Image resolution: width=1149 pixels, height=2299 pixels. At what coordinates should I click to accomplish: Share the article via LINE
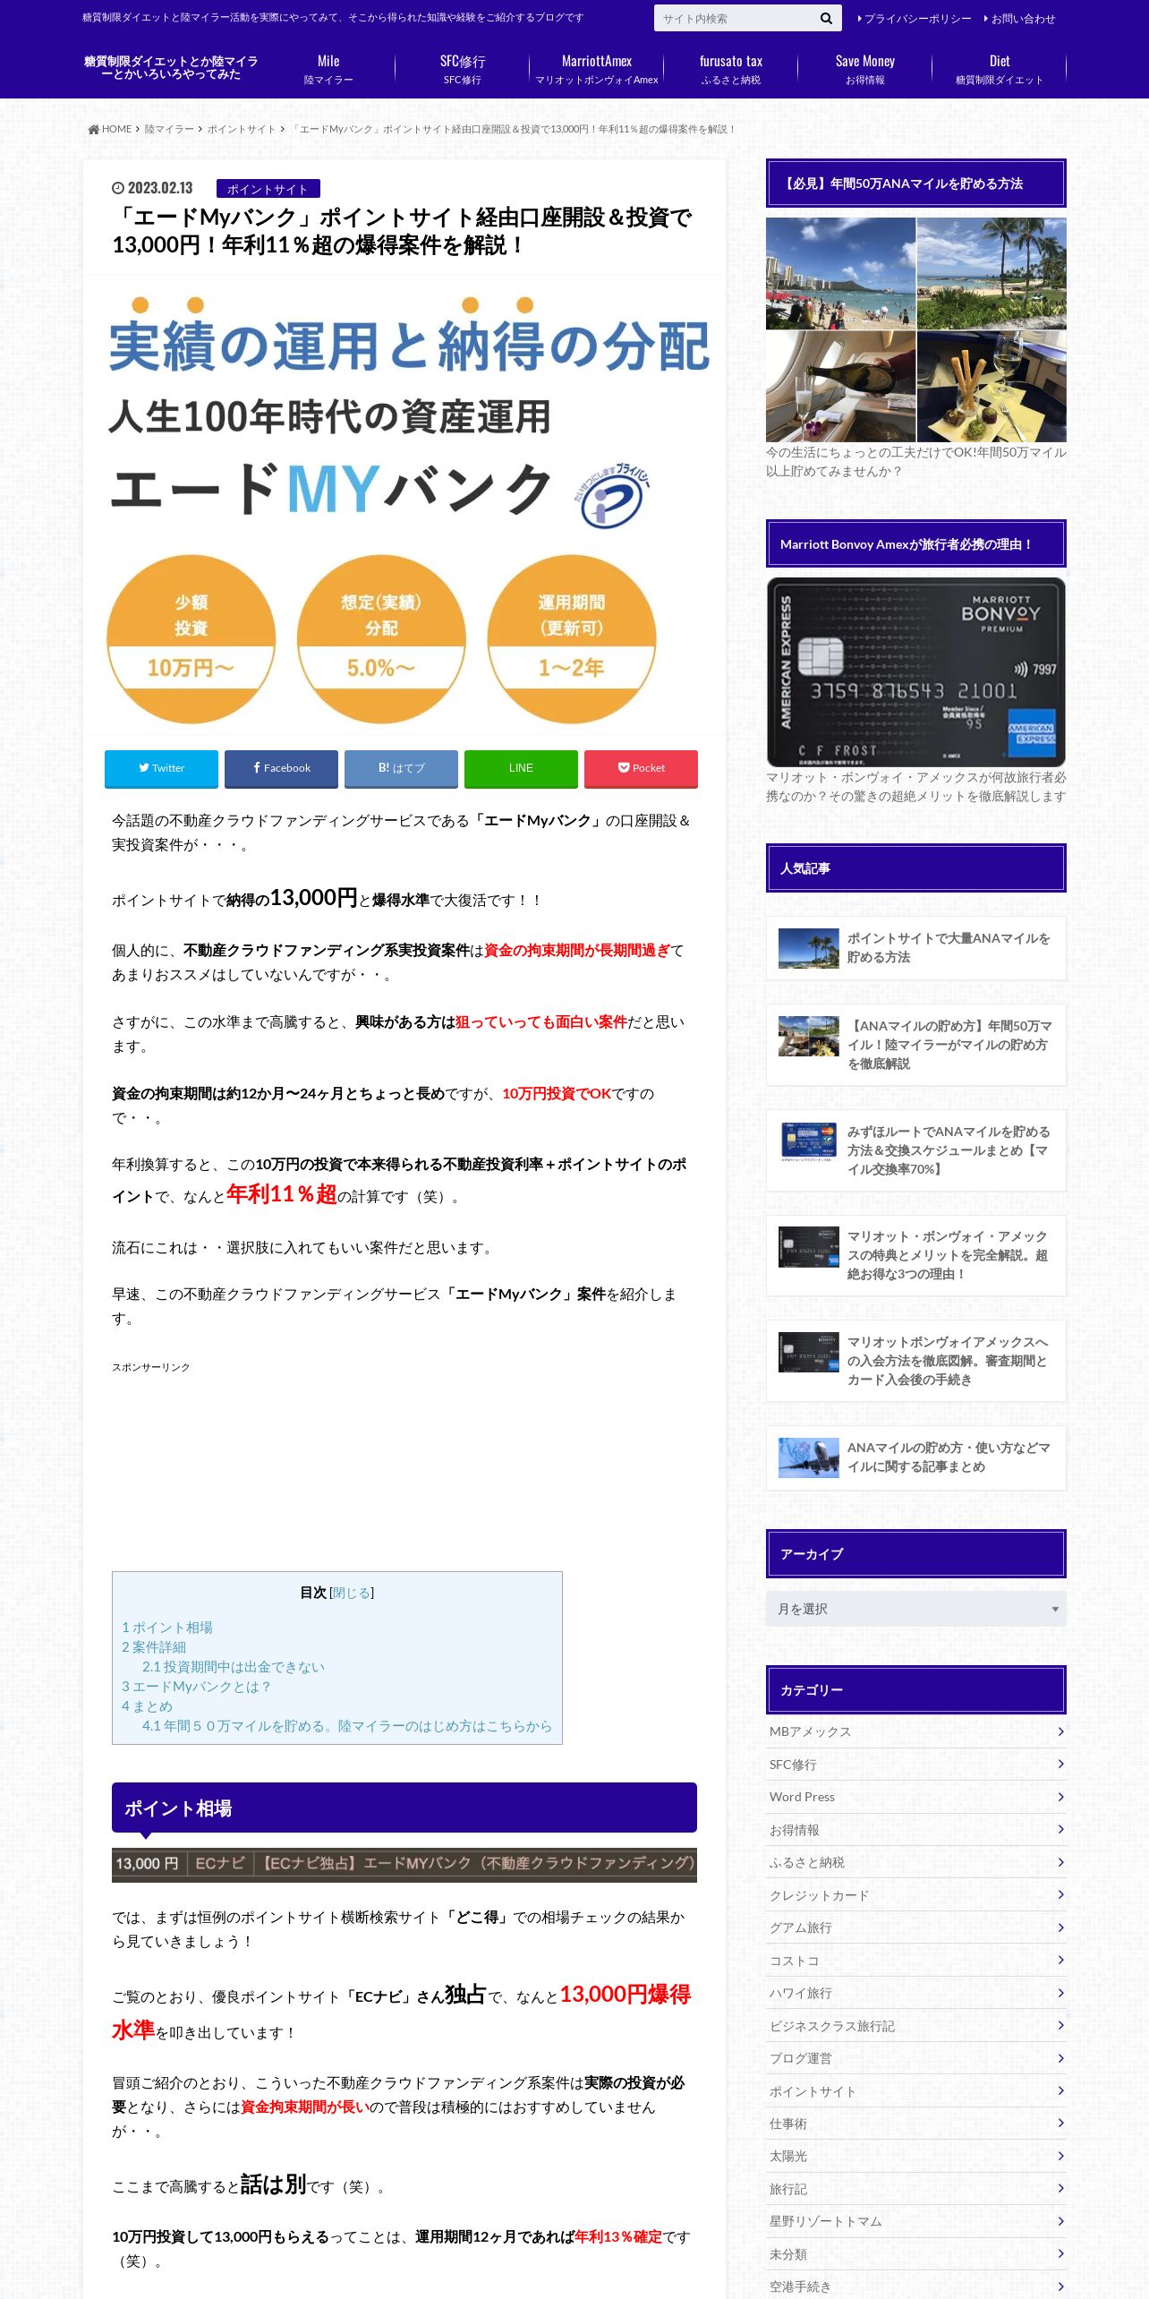(x=521, y=768)
